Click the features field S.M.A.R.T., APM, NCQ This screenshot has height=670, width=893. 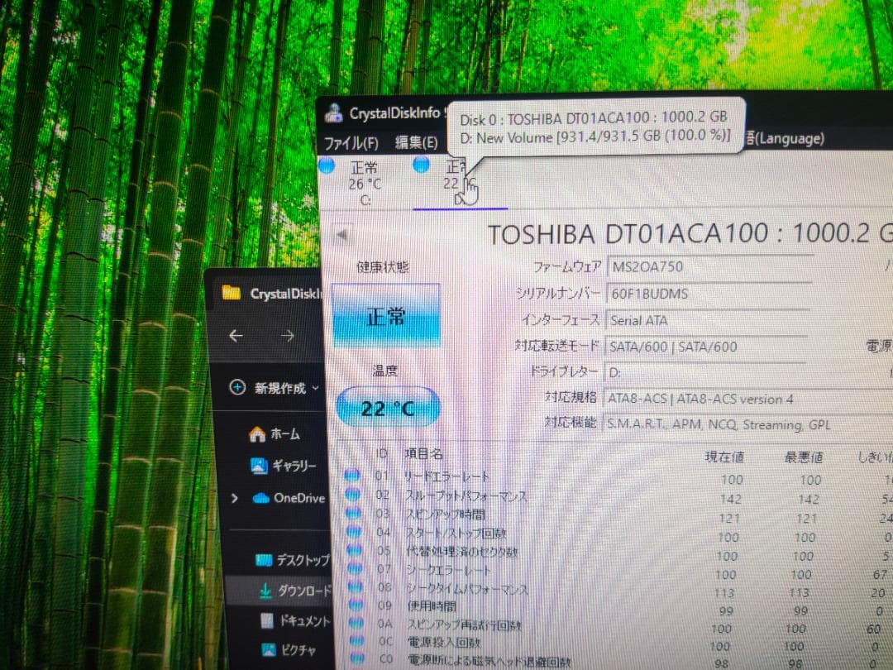point(747,424)
